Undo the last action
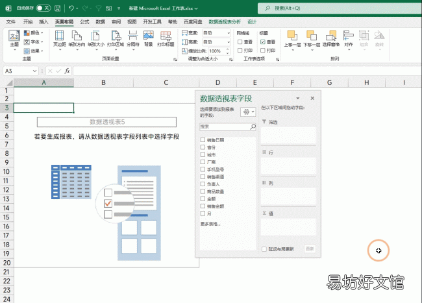 (71, 8)
